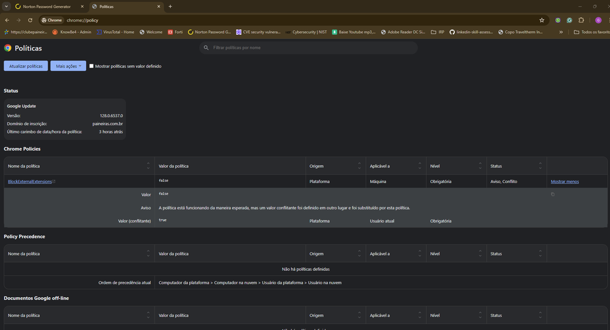Screen dimensions: 610x330
Task: Click the 'Máquina' cell in BlockExternalExtensions row
Action: (378, 182)
